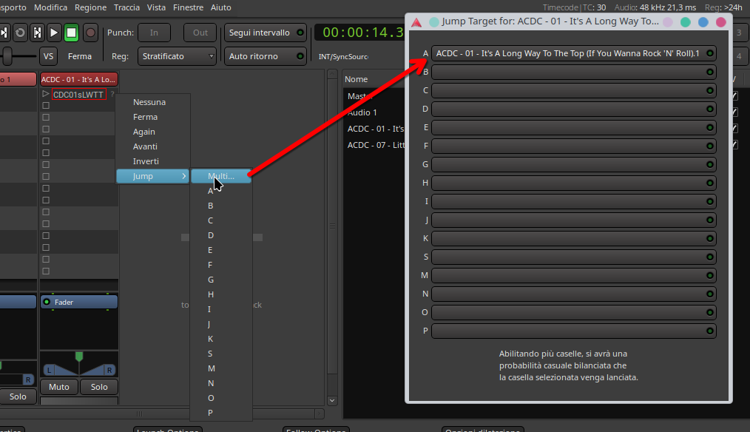The image size is (750, 432).
Task: Open the 'Finestre' menu in the menu bar
Action: pyautogui.click(x=188, y=7)
